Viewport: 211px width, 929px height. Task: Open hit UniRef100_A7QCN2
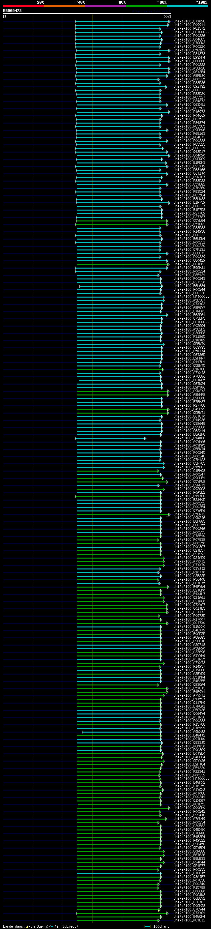click(x=189, y=43)
